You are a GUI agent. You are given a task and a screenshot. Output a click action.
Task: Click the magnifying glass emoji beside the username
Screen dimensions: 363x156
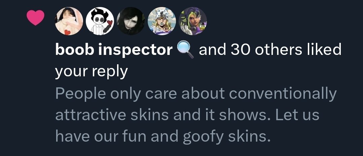[x=185, y=51]
